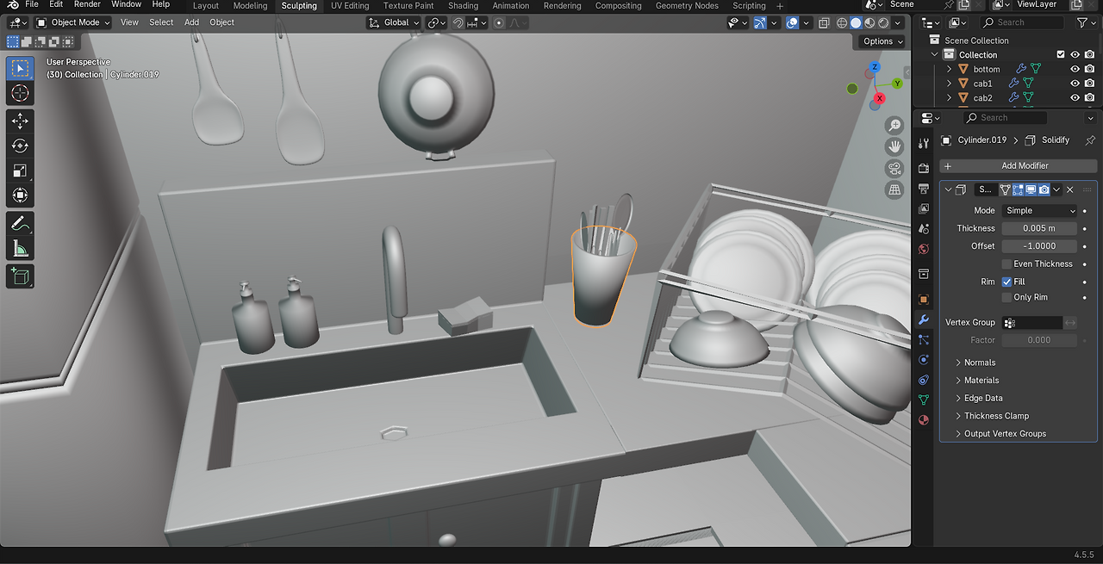Uncheck the Rim Fill checkbox
Viewport: 1103px width, 564px height.
click(x=1006, y=282)
